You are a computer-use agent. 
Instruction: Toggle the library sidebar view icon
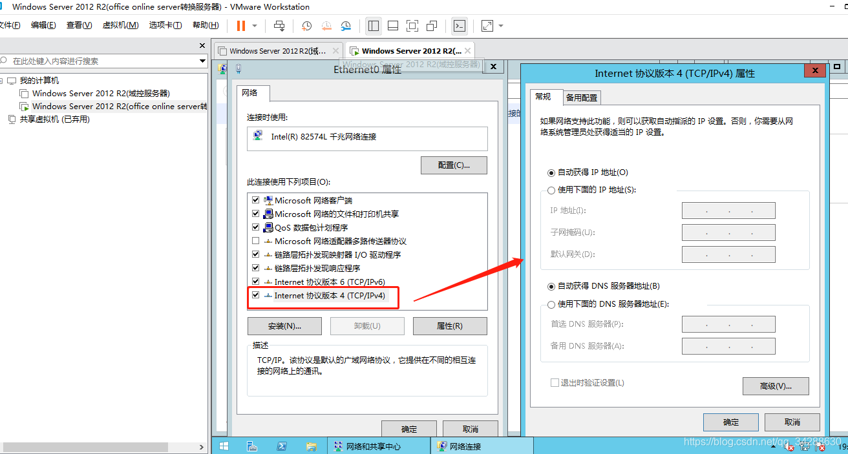373,26
